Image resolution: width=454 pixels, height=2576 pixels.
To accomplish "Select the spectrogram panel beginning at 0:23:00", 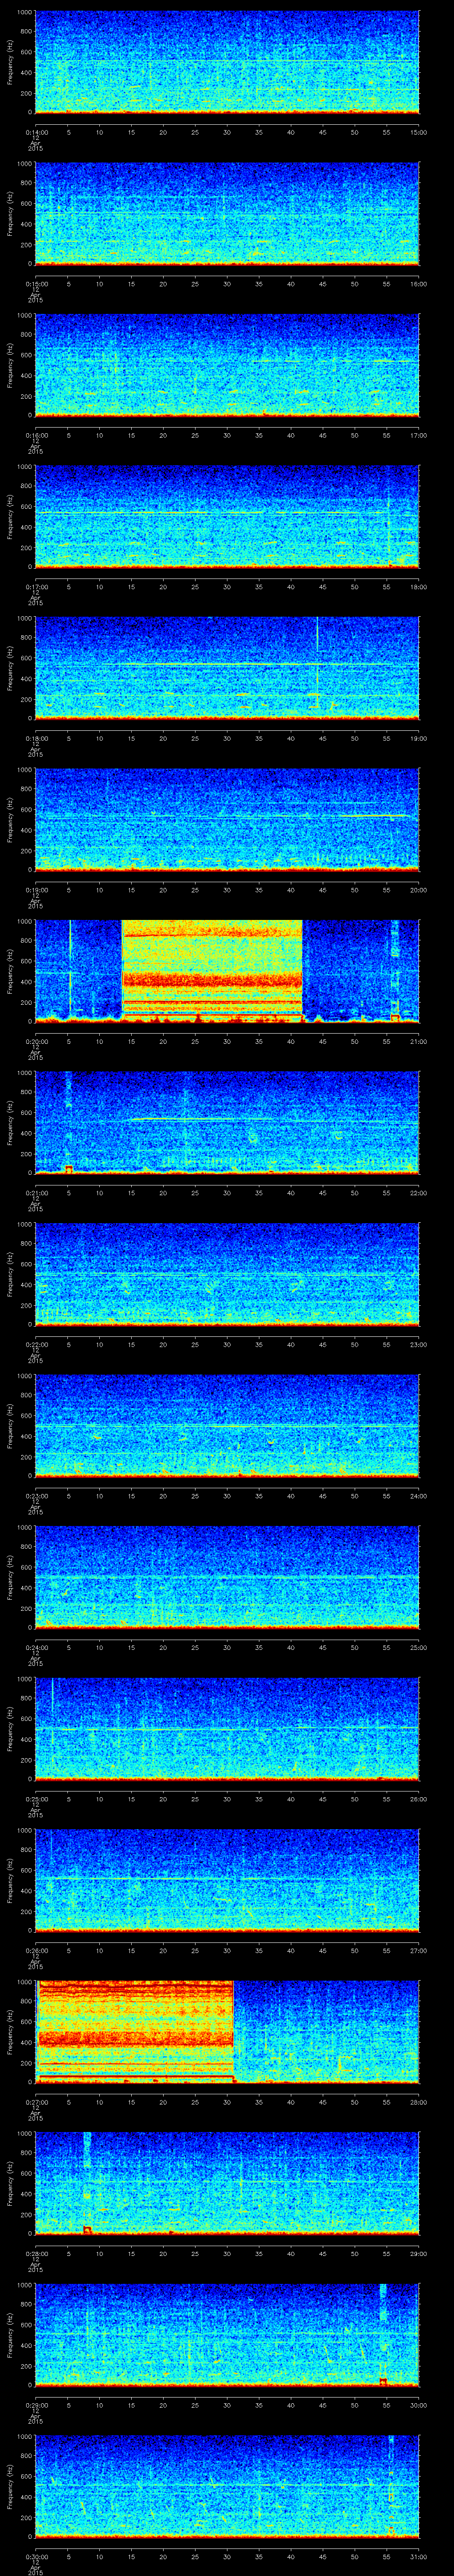I will point(227,1425).
